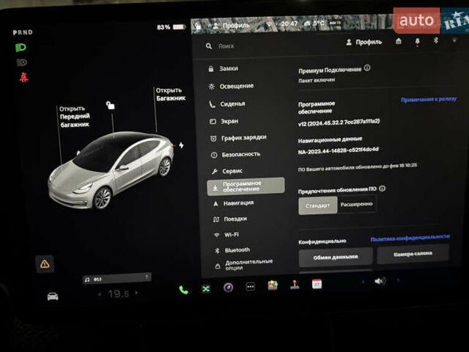Open HomeLink garage icon in header
Viewport: 469px width, 352px height.
pos(399,41)
